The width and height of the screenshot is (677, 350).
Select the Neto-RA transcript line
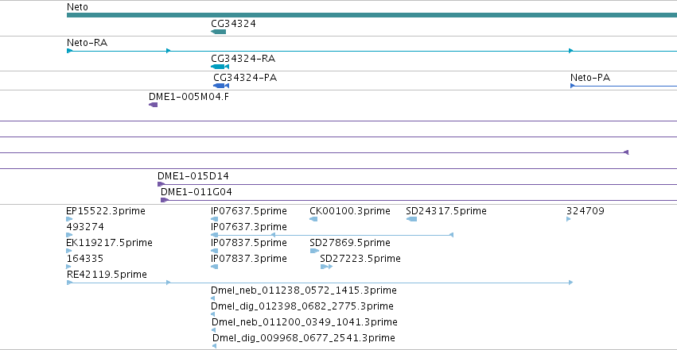(x=372, y=51)
